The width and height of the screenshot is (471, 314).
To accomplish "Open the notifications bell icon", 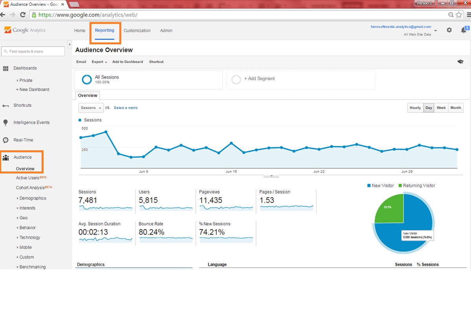I will (x=464, y=30).
